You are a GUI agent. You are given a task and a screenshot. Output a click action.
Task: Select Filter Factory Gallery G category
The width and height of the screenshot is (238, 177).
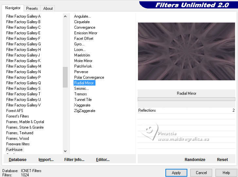click(x=24, y=44)
